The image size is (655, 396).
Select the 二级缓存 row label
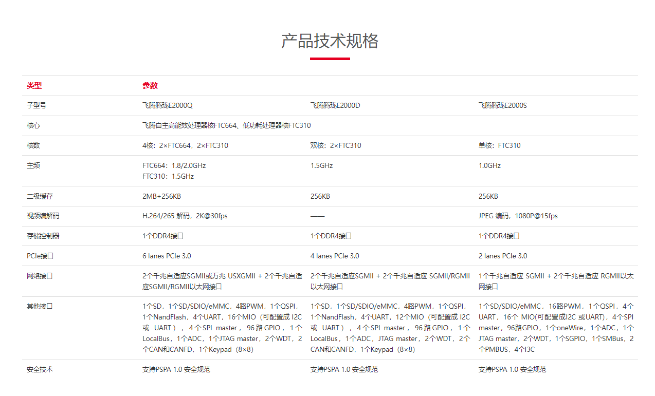pyautogui.click(x=40, y=197)
